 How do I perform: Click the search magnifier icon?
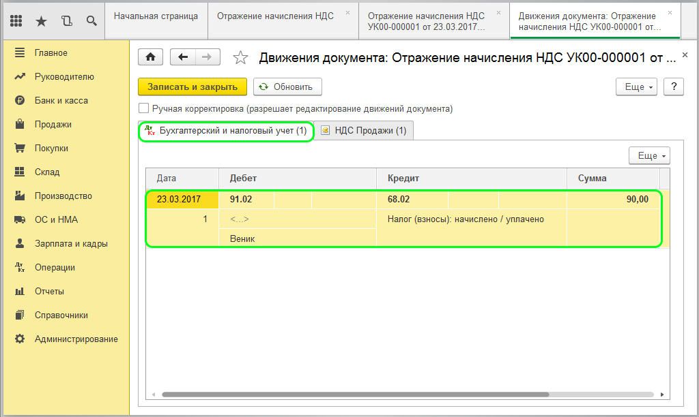tap(91, 21)
